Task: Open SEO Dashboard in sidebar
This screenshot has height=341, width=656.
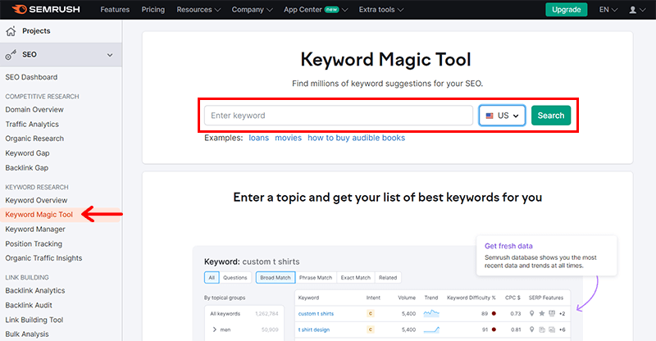Action: [x=31, y=77]
